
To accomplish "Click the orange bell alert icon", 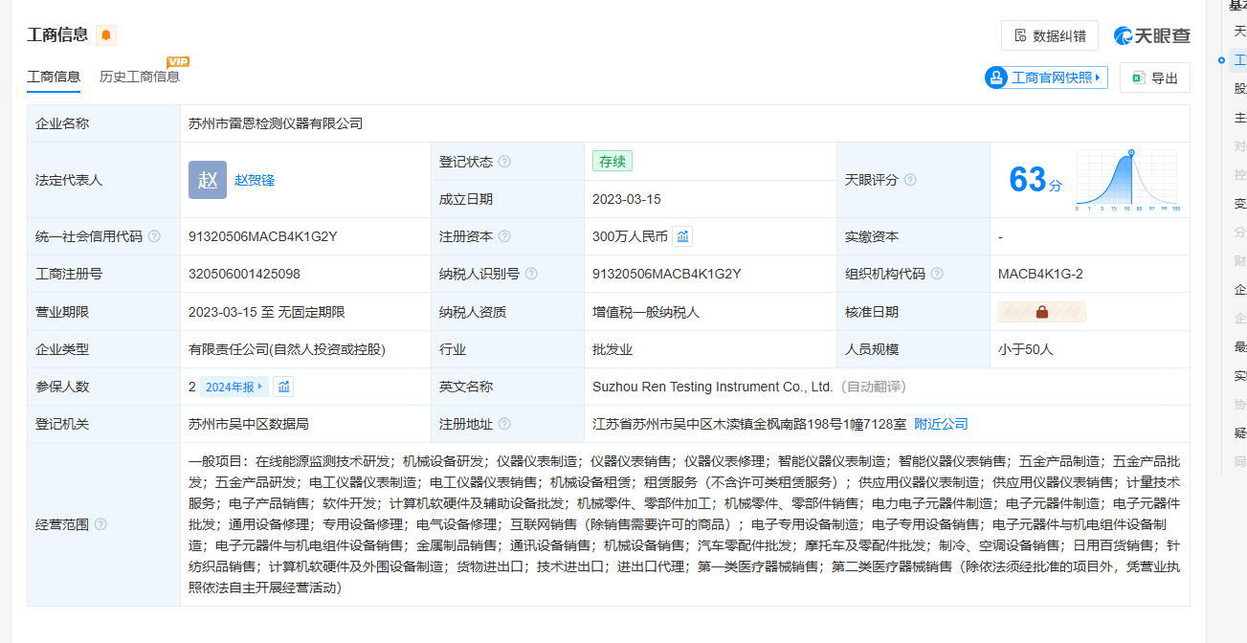I will pyautogui.click(x=106, y=35).
